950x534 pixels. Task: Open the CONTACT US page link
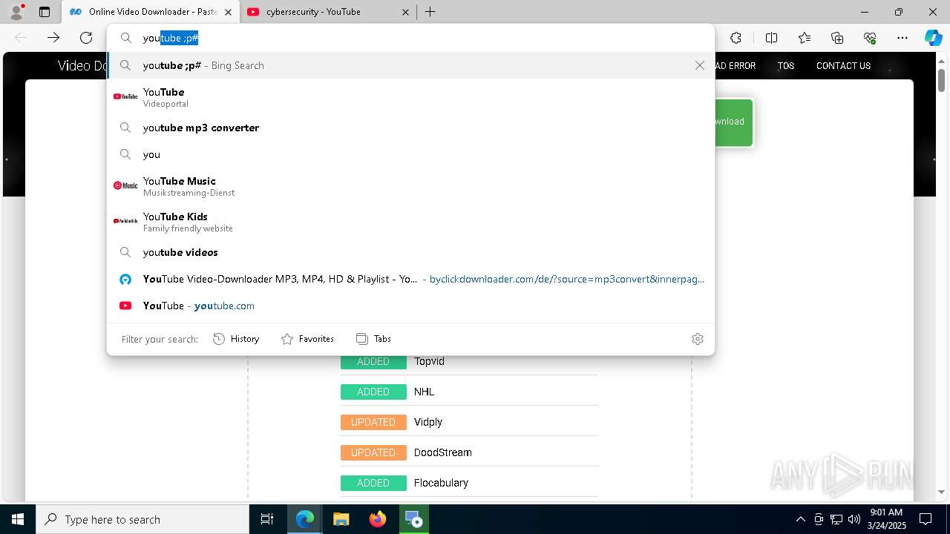tap(843, 66)
